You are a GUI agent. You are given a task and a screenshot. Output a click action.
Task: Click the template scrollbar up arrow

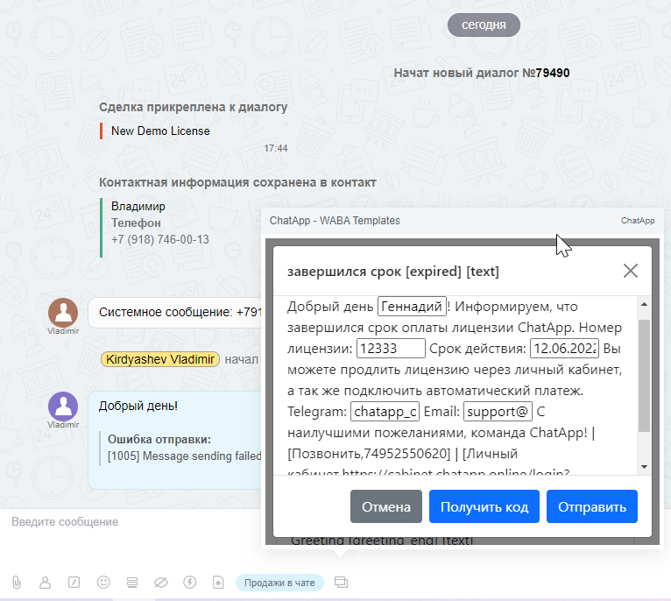pos(644,304)
